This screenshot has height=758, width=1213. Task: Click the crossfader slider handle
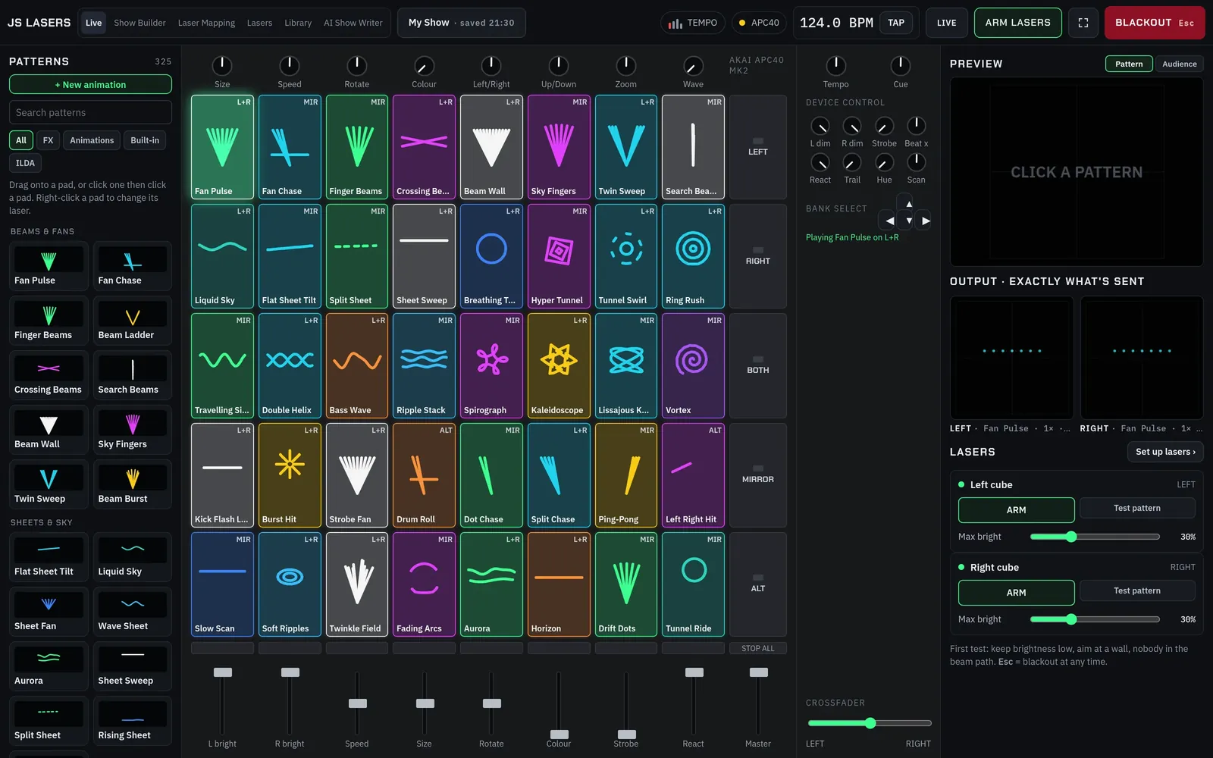tap(870, 723)
